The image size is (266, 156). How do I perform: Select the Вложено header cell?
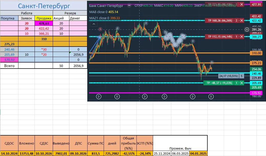tap(26, 143)
